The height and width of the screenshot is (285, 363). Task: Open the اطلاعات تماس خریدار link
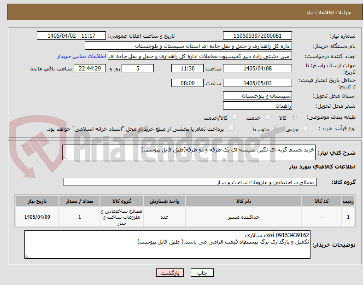tap(82, 56)
